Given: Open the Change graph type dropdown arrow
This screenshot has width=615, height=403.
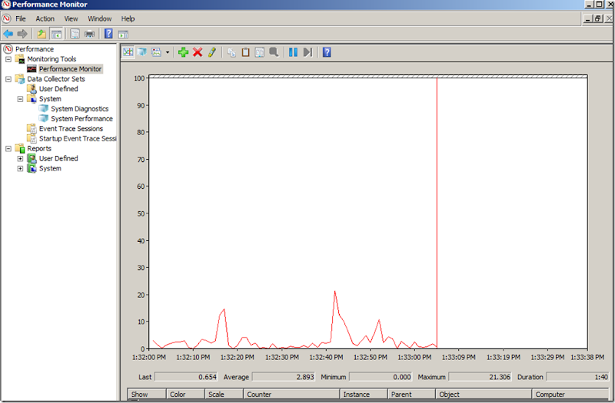Looking at the screenshot, I should (x=168, y=52).
